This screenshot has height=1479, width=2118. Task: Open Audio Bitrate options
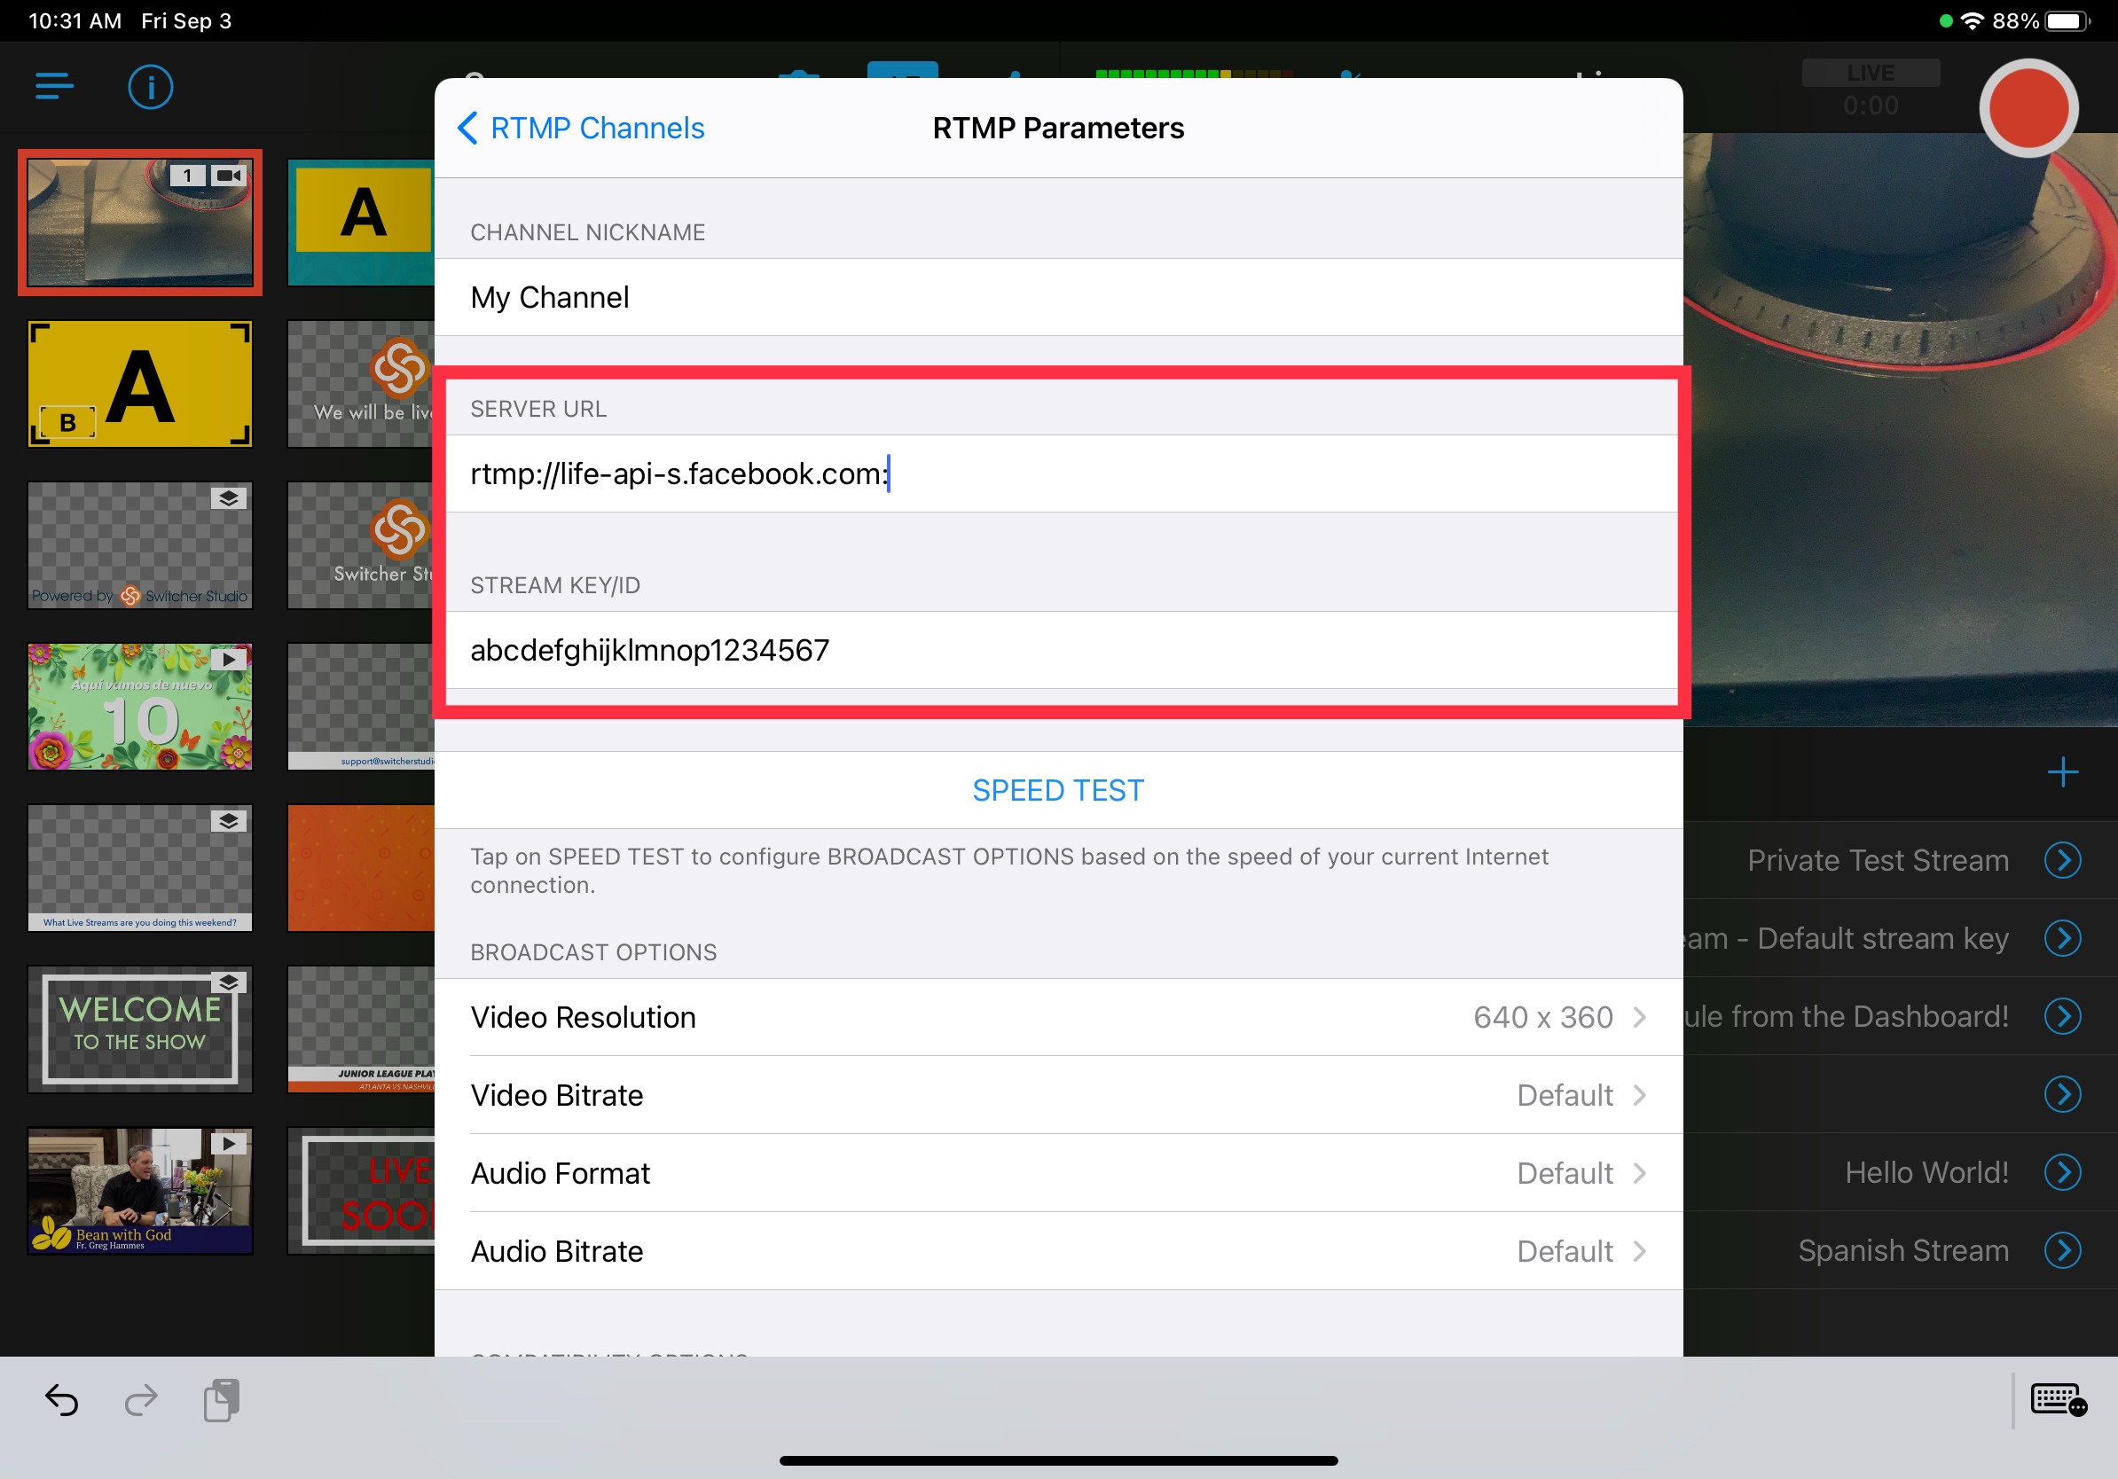pyautogui.click(x=1058, y=1251)
